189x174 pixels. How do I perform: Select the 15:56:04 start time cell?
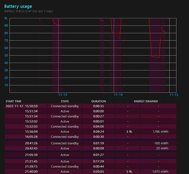tap(31, 132)
